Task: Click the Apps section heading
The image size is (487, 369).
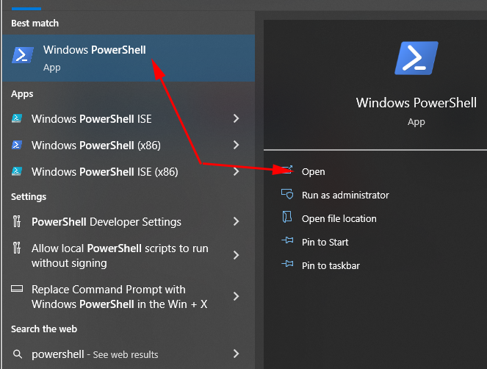Action: (22, 94)
